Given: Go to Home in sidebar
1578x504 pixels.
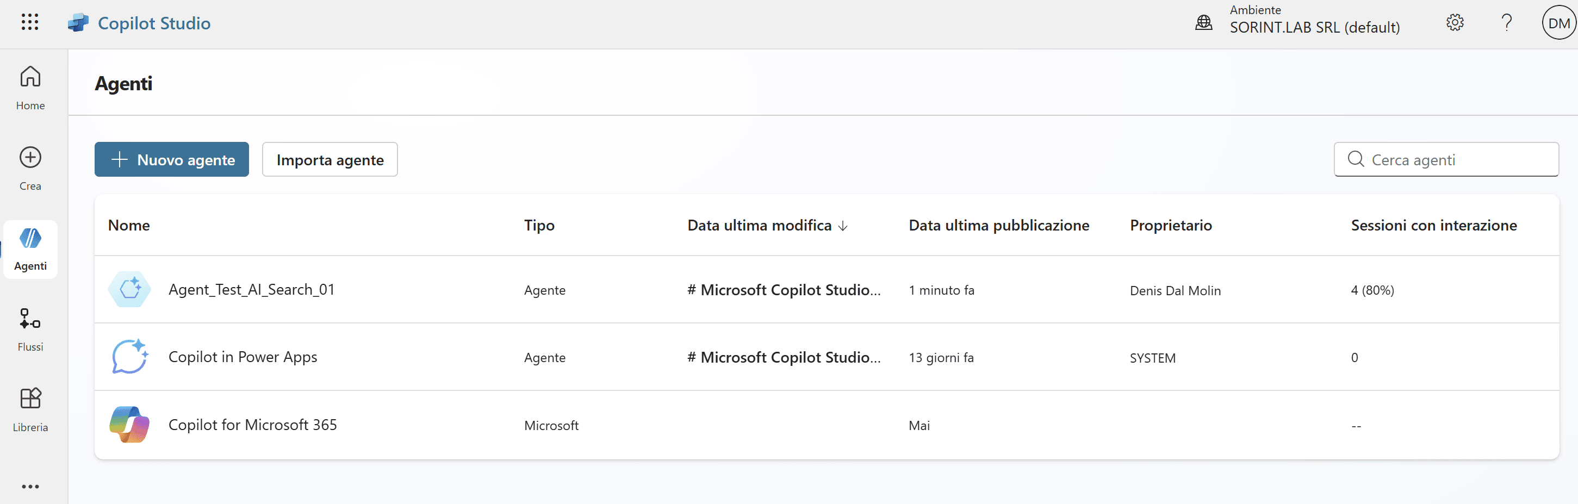Looking at the screenshot, I should pos(30,88).
